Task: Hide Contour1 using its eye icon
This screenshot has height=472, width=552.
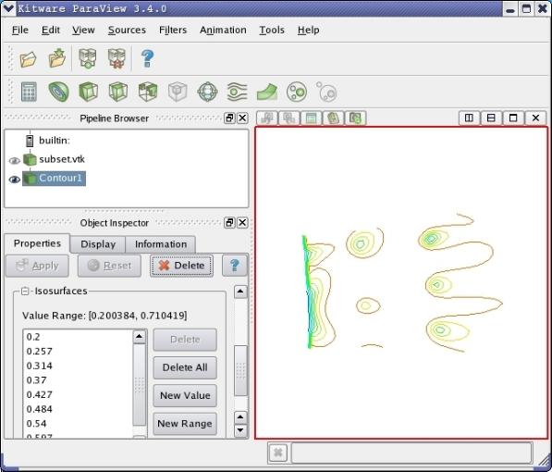Action: 15,179
